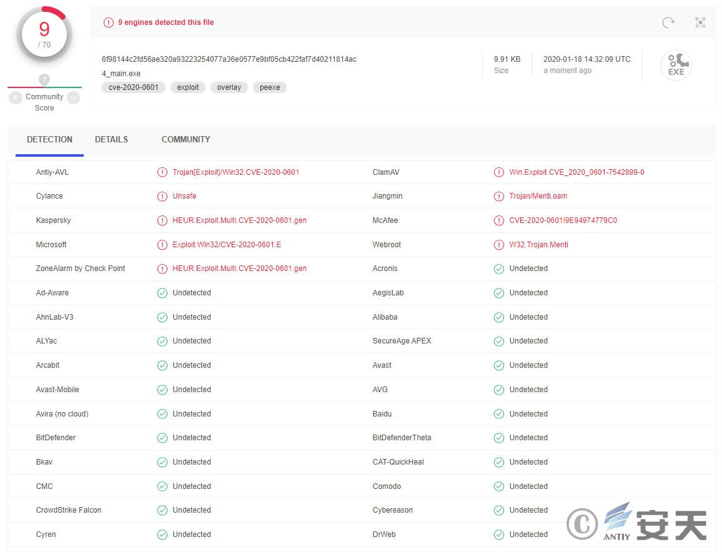The height and width of the screenshot is (552, 722).
Task: Click the green check icon on the Comodo row
Action: point(498,486)
